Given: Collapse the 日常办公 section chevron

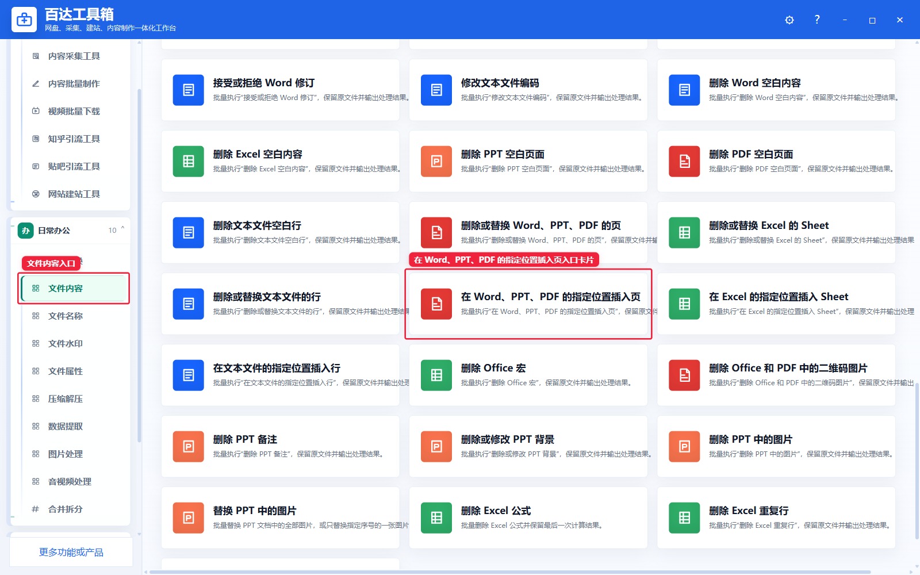Looking at the screenshot, I should tap(122, 229).
